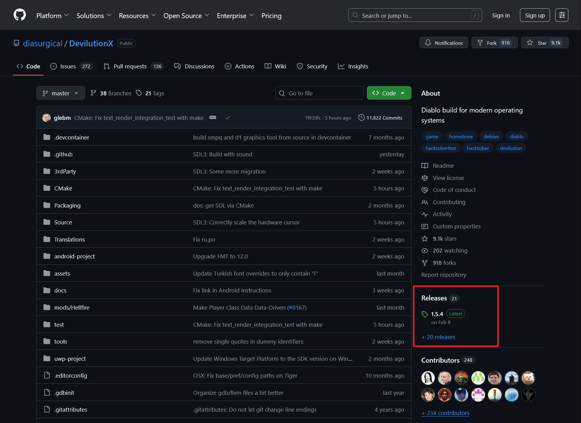Switch to the Code tab
This screenshot has width=581, height=423.
coord(28,66)
